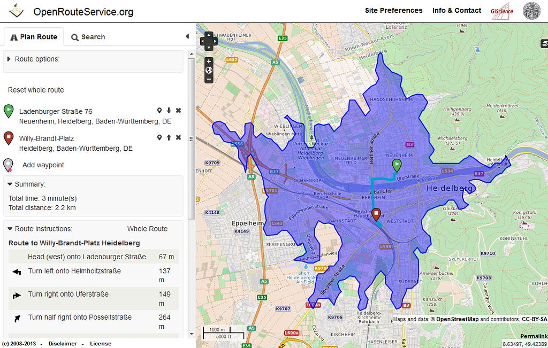This screenshot has width=548, height=348.
Task: Open the License link
Action: [101, 344]
